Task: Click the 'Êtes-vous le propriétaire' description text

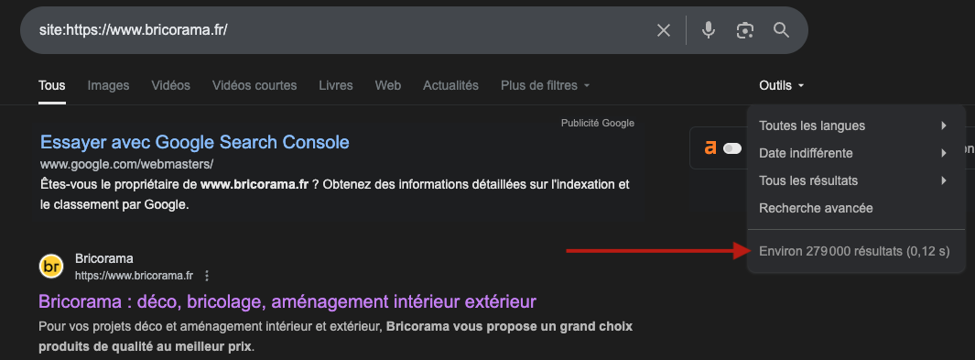Action: click(335, 194)
